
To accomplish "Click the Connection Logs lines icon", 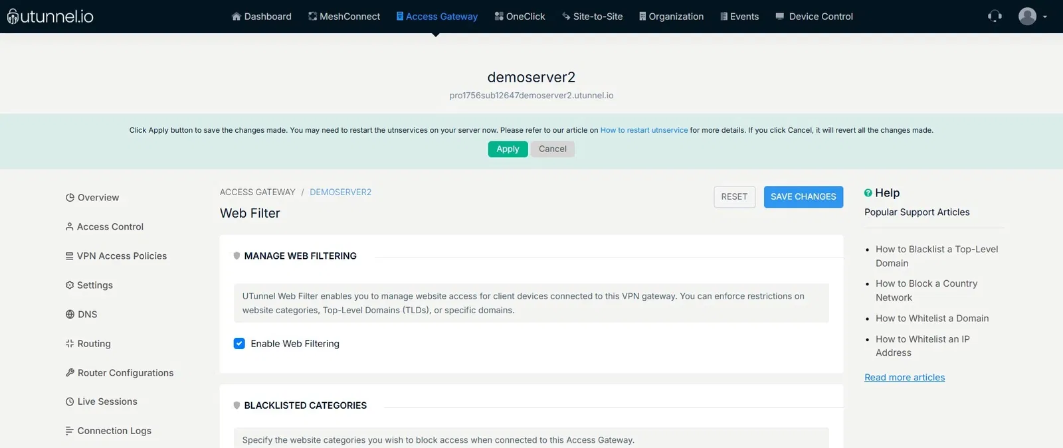I will (69, 431).
